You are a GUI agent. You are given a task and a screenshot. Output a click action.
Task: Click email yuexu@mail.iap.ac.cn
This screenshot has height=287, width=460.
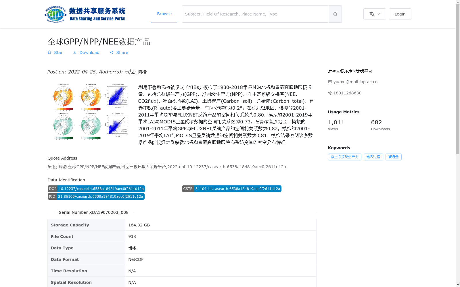(355, 82)
